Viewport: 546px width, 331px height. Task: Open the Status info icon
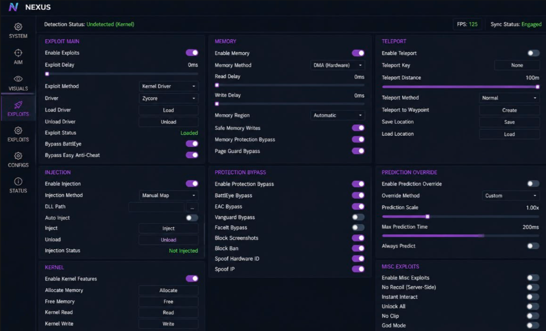tap(18, 181)
